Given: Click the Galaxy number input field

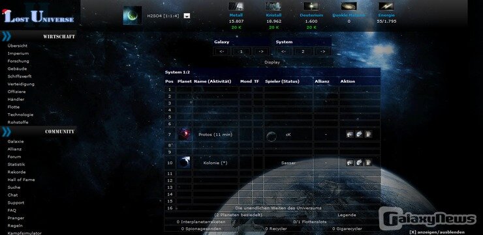Looking at the screenshot, I should click(x=241, y=51).
